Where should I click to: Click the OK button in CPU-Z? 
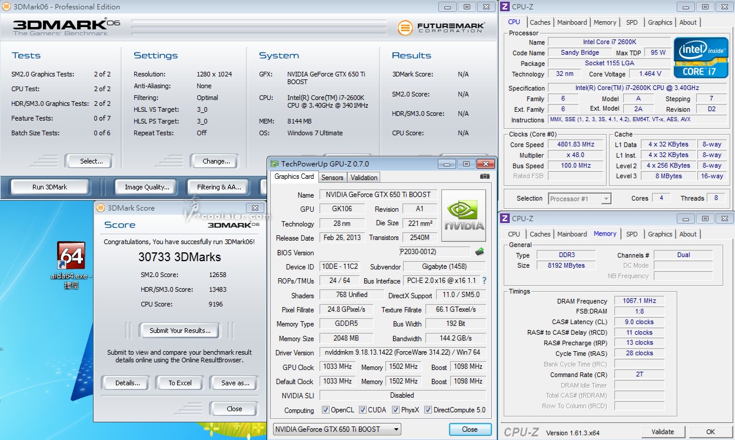710,432
